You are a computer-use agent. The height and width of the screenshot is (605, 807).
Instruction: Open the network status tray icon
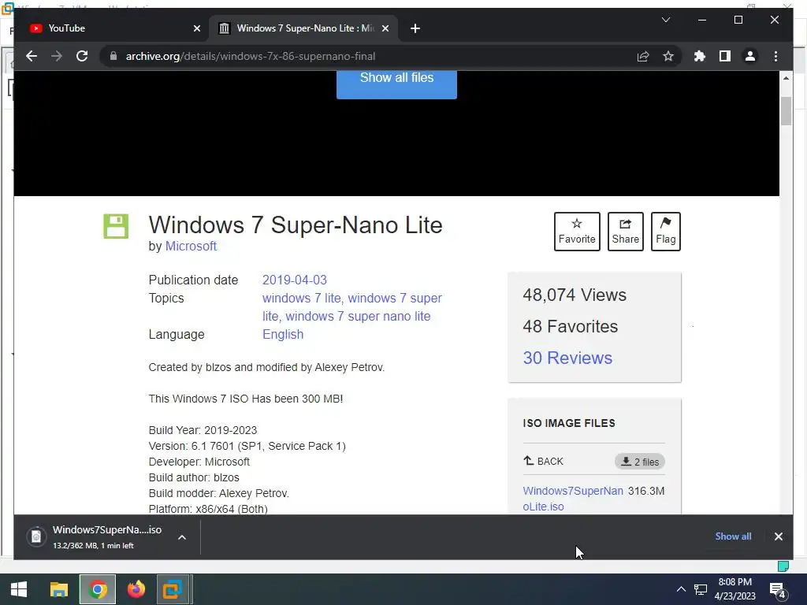point(701,589)
